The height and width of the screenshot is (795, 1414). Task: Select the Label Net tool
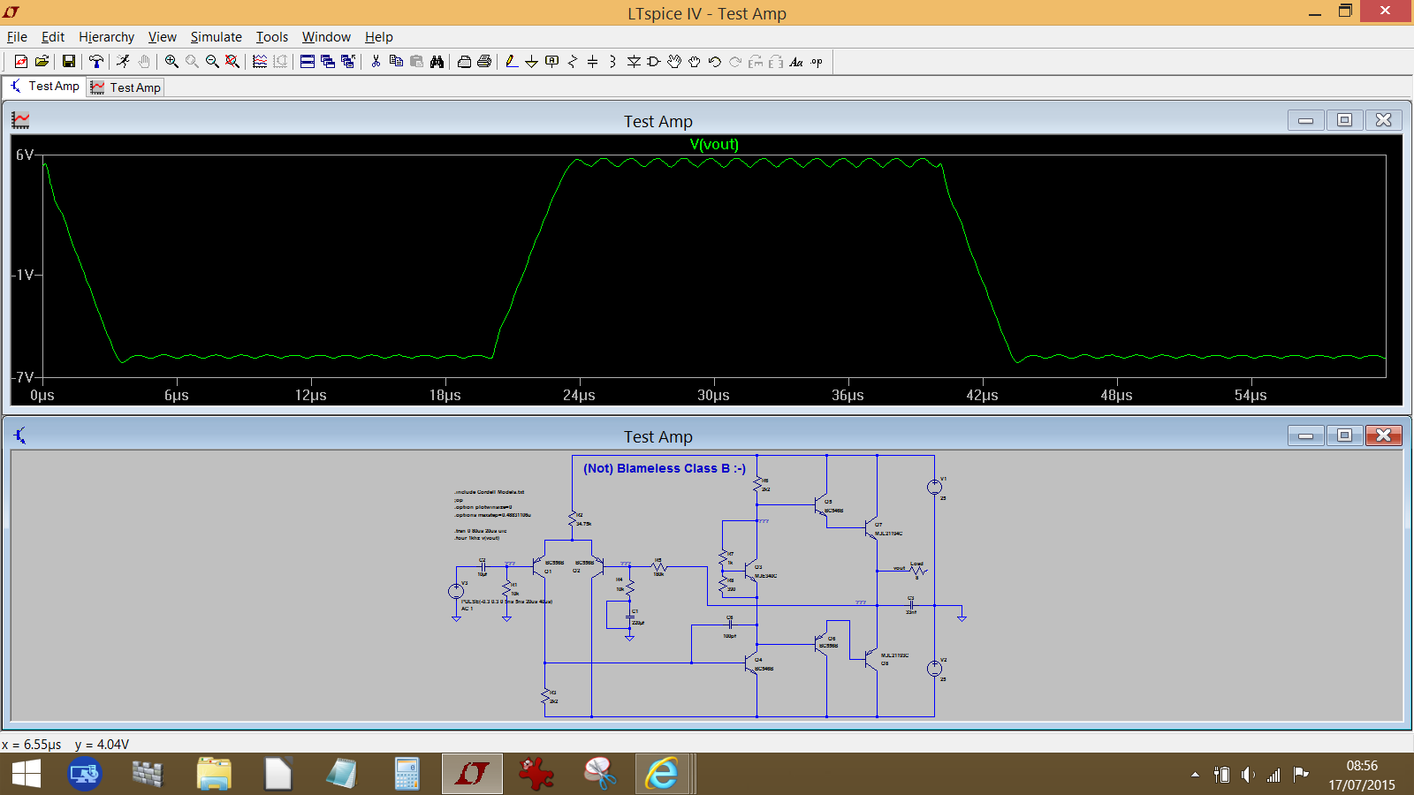pos(551,61)
